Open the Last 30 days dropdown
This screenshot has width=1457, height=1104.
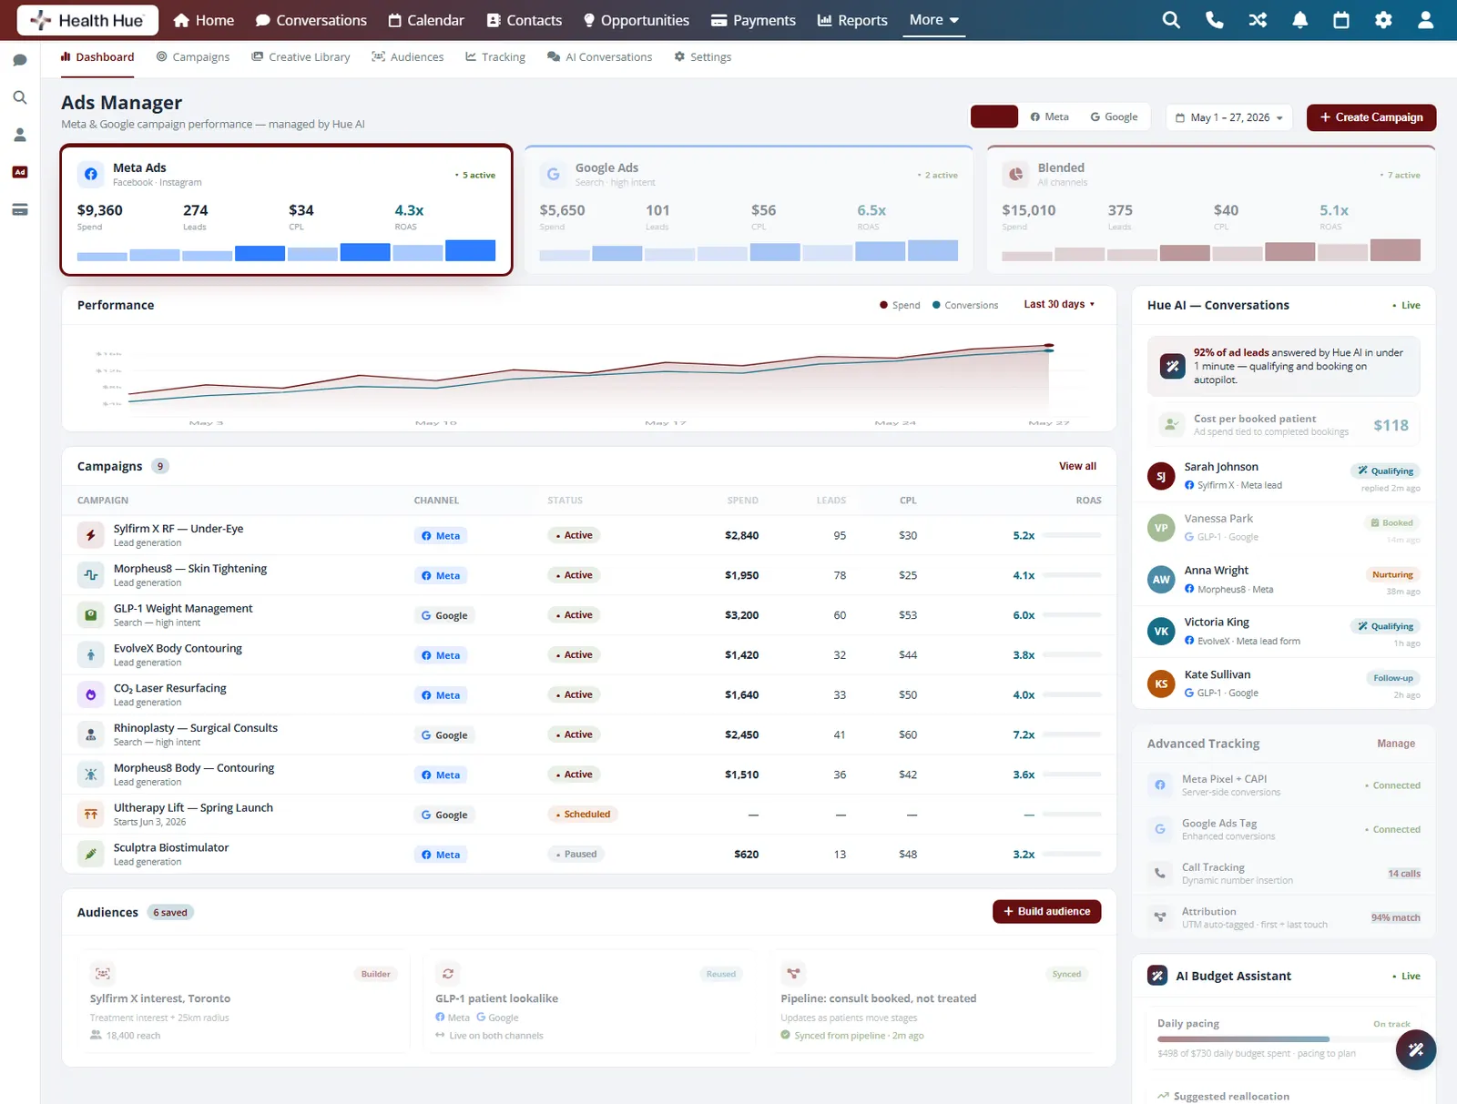(x=1059, y=304)
